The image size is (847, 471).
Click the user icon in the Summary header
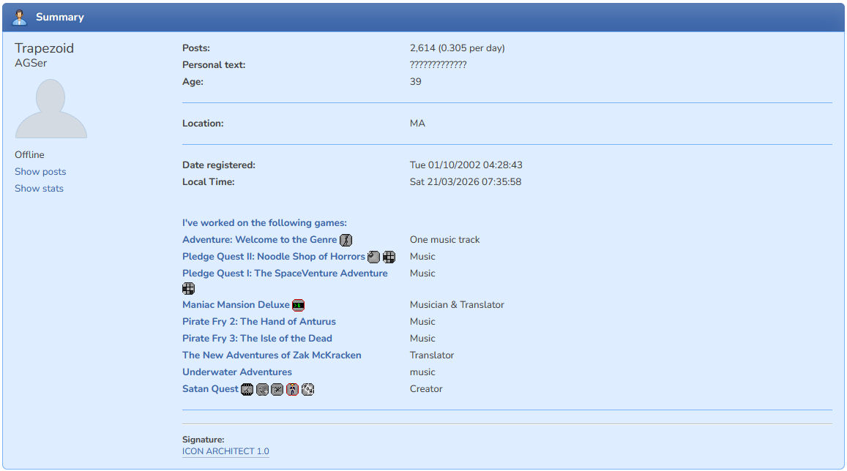(20, 18)
